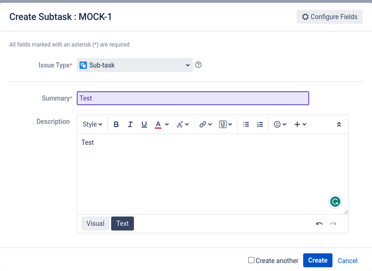This screenshot has width=372, height=271.
Task: Open the emoji picker
Action: (280, 124)
